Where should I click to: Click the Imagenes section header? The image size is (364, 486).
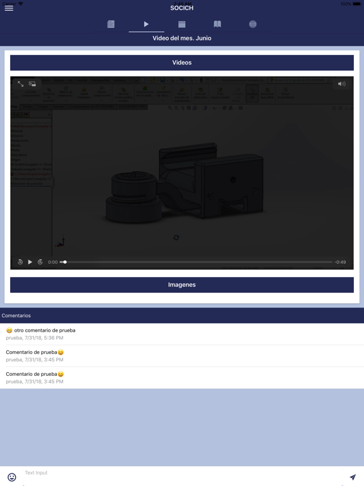coord(182,285)
